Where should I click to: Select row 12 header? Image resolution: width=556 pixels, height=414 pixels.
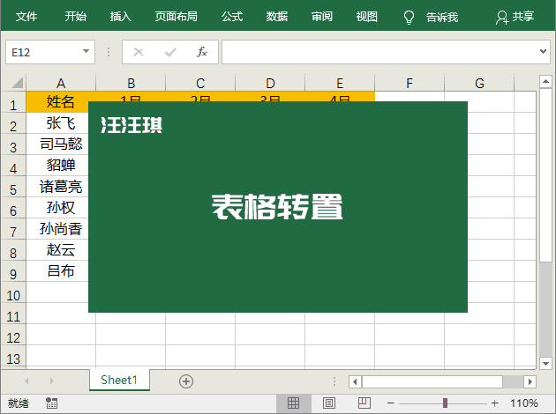pyautogui.click(x=13, y=335)
